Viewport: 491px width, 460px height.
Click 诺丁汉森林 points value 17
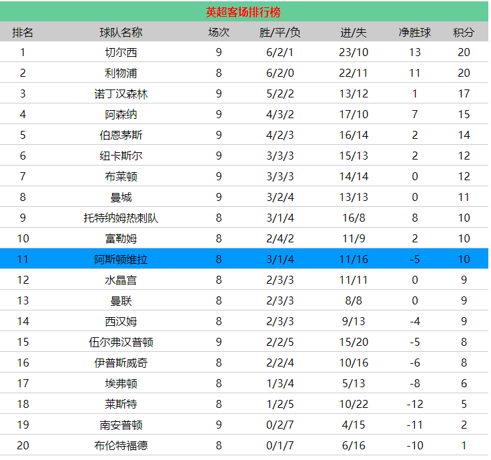click(464, 93)
